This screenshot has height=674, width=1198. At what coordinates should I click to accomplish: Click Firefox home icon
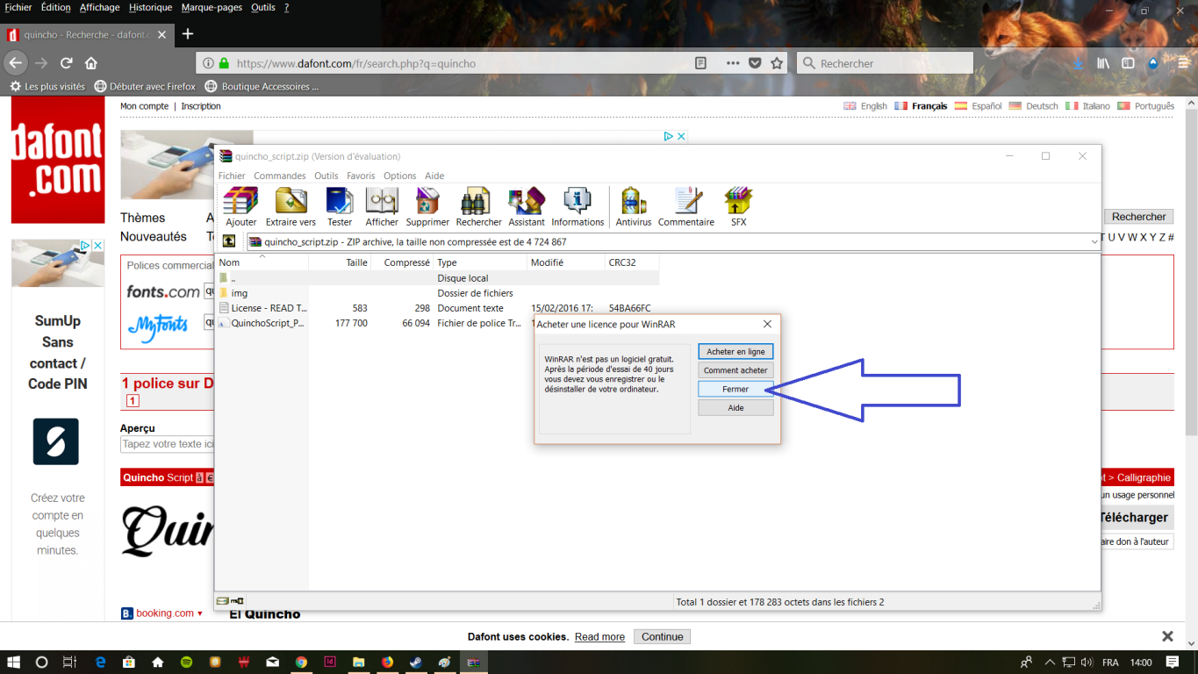(91, 63)
